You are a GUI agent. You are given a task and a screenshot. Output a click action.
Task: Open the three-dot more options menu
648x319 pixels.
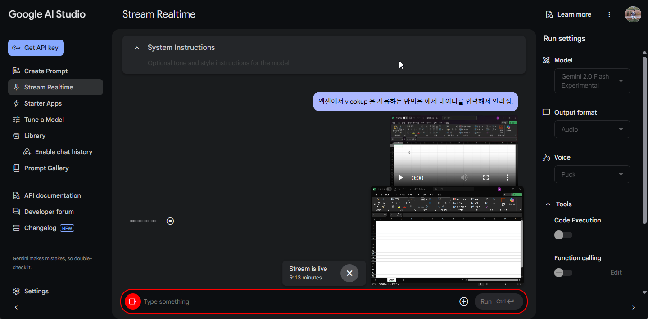tap(609, 14)
